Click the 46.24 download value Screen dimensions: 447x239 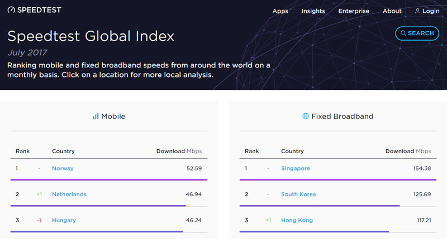click(x=194, y=220)
